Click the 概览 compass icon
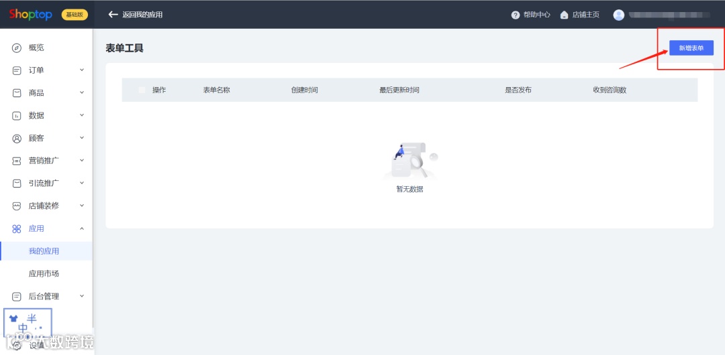Viewport: 725px width, 355px height. [17, 48]
